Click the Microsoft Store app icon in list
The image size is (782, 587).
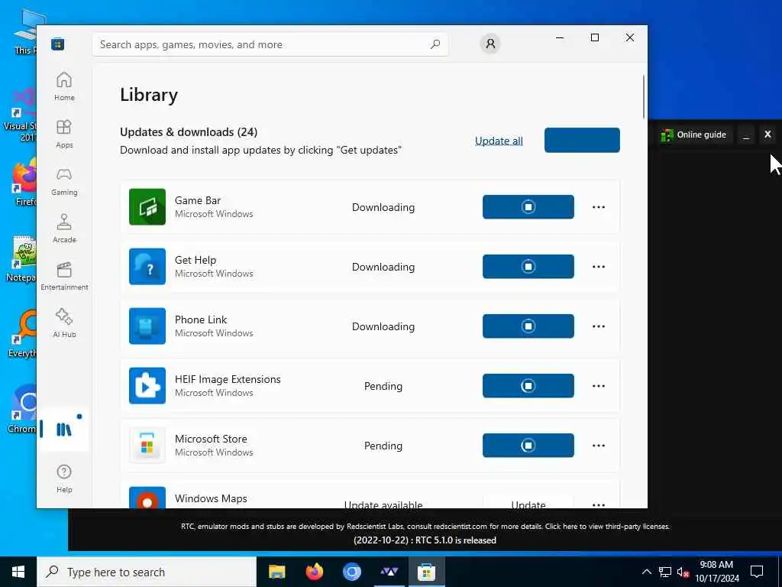click(147, 446)
